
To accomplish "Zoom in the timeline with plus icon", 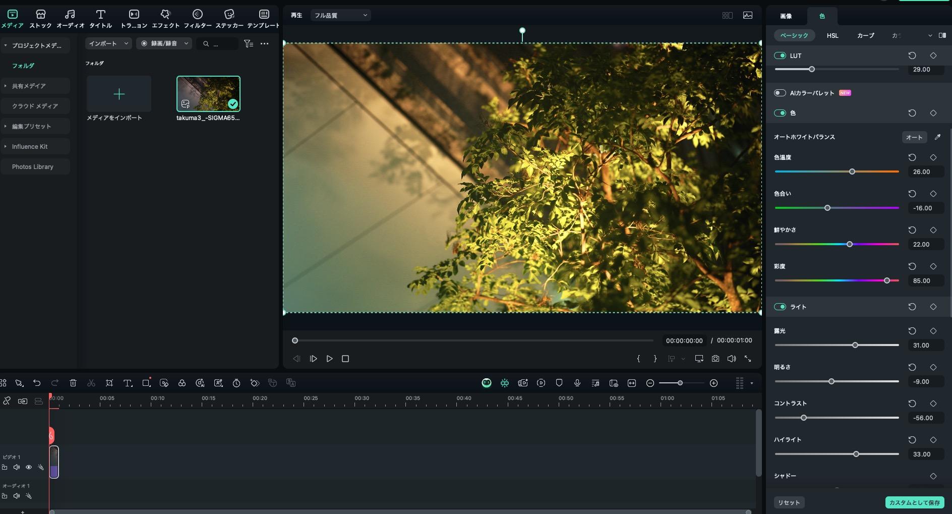I will coord(714,383).
